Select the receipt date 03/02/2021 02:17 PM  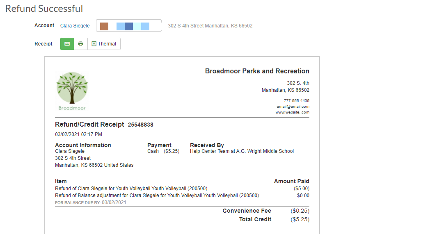click(x=78, y=134)
